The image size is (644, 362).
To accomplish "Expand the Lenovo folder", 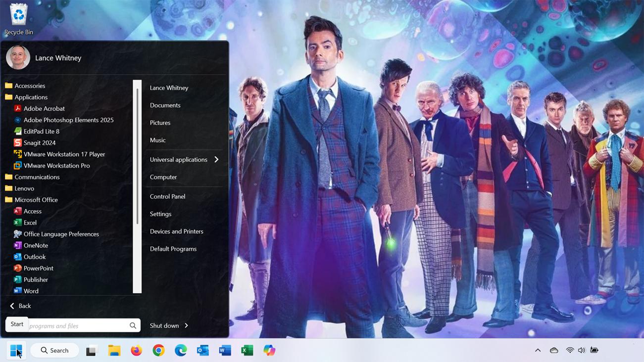I will [x=19, y=188].
